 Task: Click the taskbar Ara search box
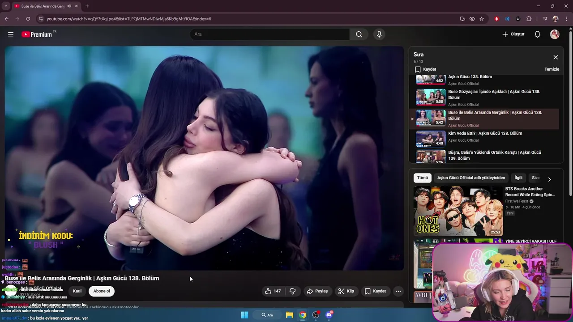point(267,315)
